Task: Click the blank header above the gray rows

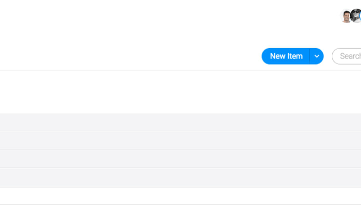Action: [x=180, y=92]
